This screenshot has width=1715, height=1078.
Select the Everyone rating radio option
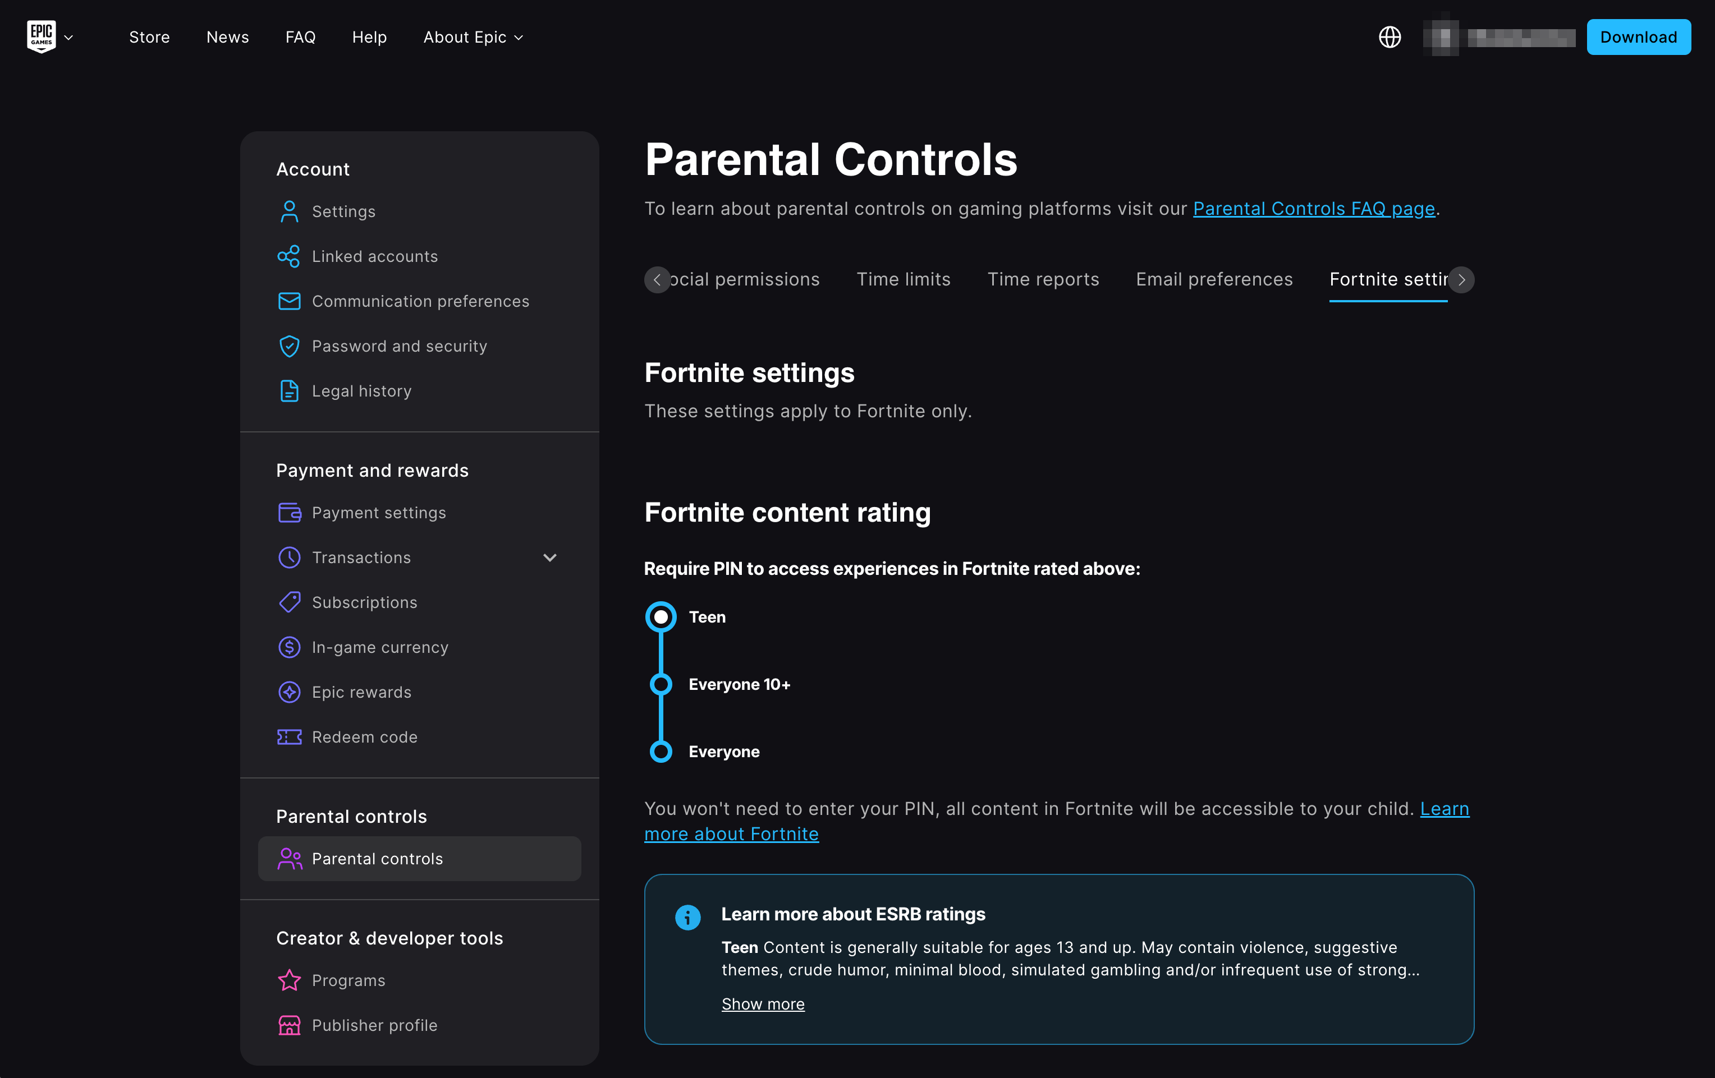pyautogui.click(x=661, y=752)
